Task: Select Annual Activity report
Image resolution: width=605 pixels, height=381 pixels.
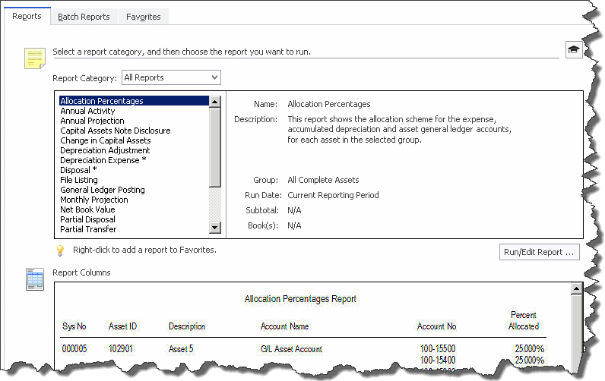Action: click(87, 111)
